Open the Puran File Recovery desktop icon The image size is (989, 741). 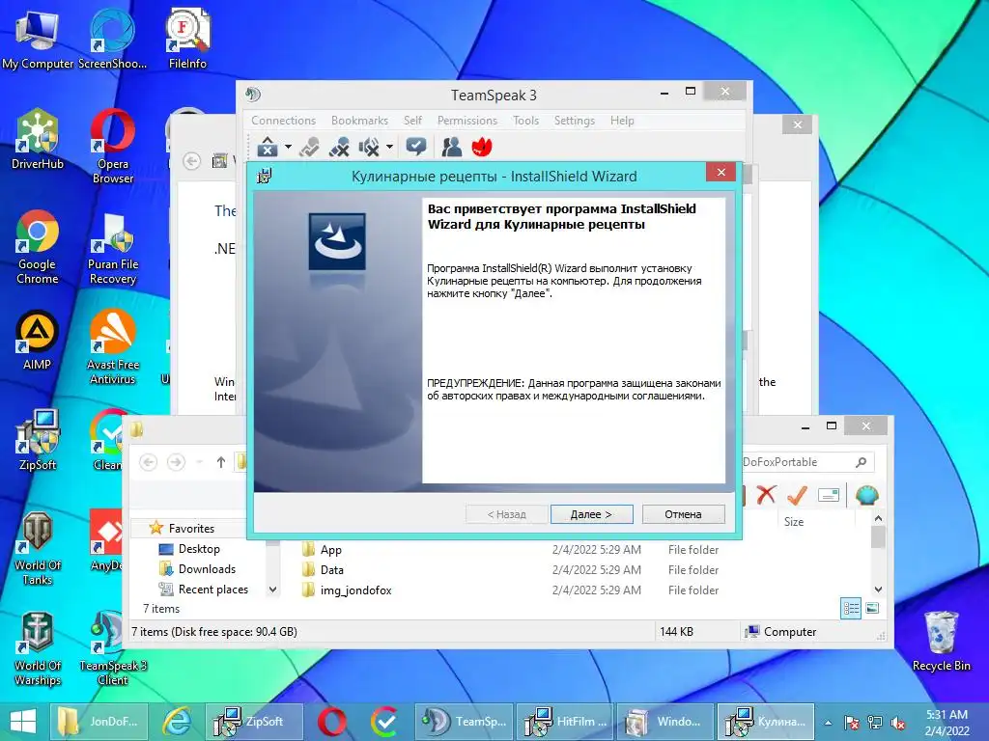pos(113,247)
